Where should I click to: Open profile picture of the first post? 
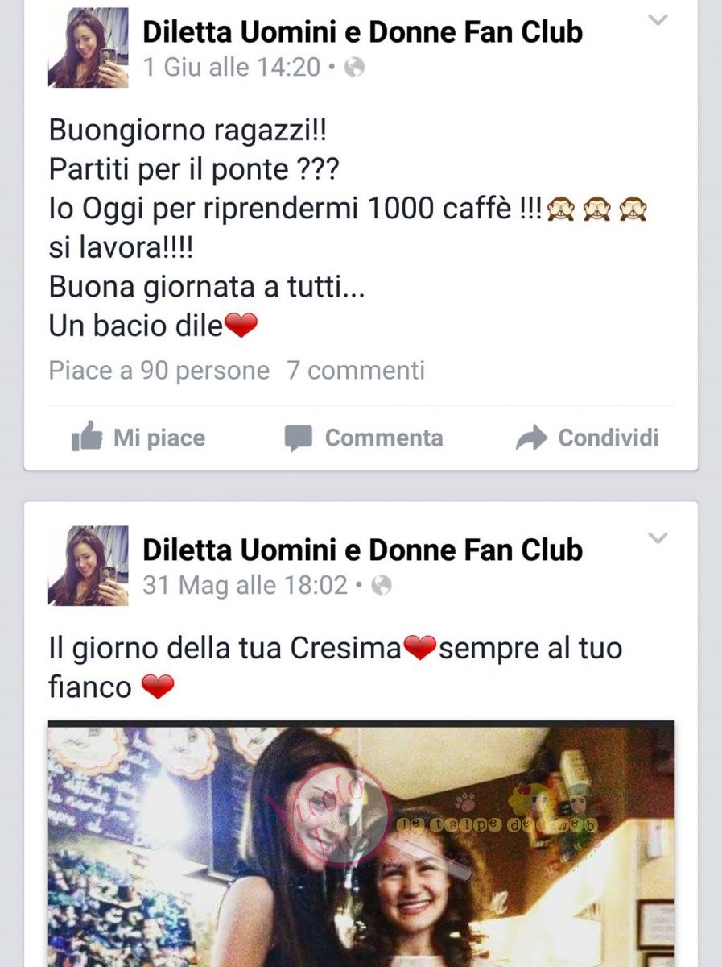89,48
